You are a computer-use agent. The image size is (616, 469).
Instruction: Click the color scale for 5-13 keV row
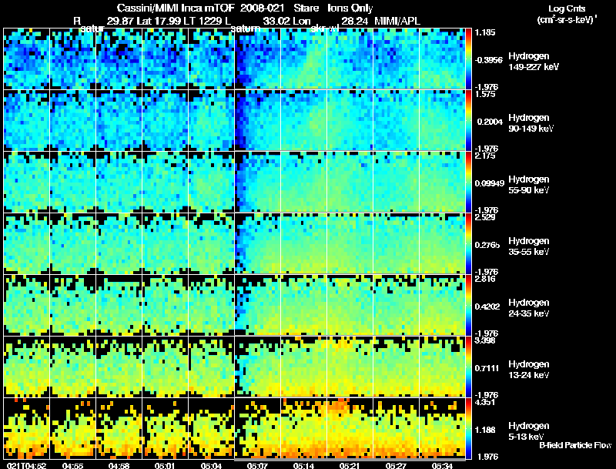[468, 428]
